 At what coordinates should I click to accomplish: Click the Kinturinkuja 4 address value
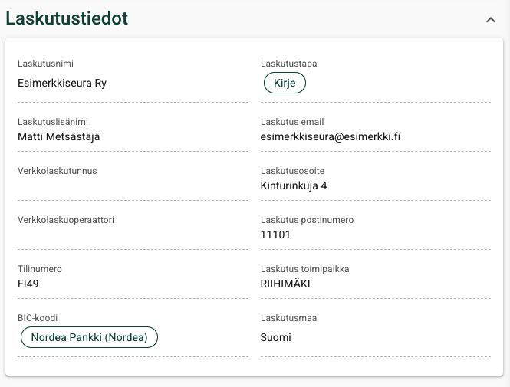coord(294,186)
